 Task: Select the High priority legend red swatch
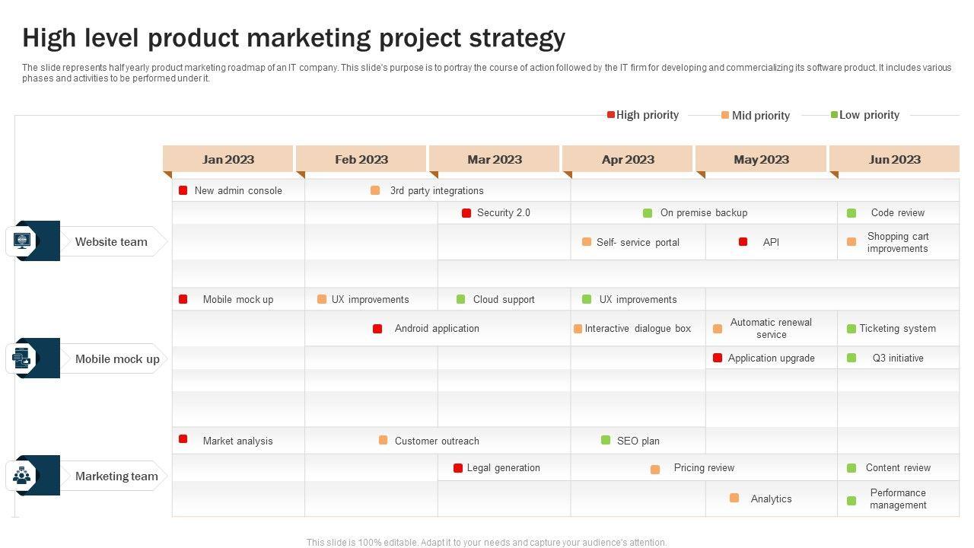(611, 115)
